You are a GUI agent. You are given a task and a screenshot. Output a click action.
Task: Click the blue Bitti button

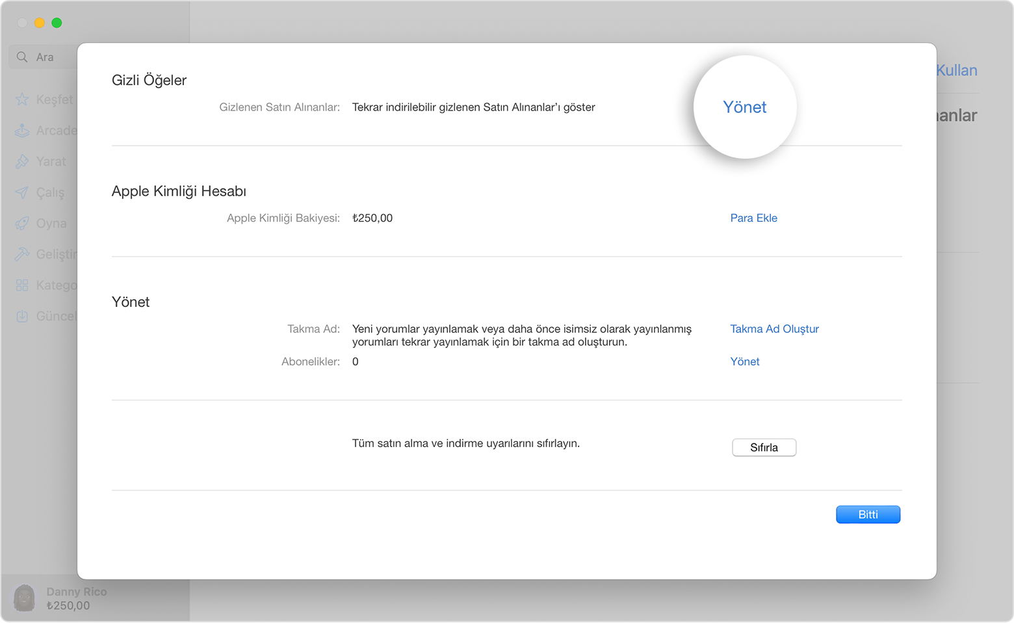[868, 514]
